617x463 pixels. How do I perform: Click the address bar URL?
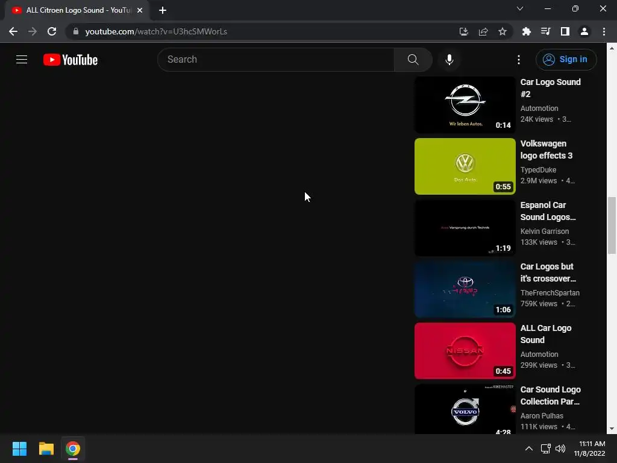pos(156,31)
